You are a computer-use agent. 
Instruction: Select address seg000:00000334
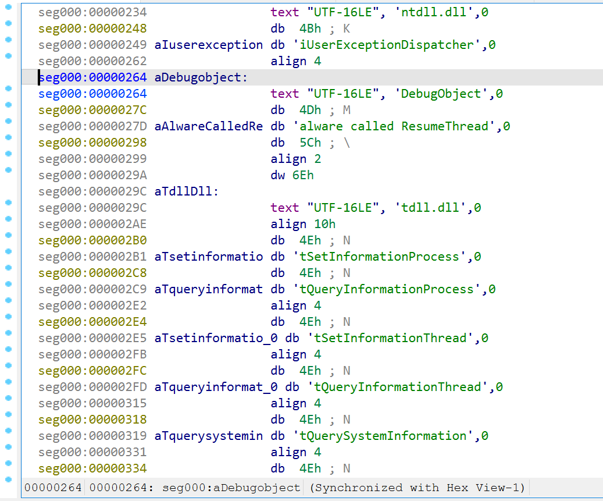coord(92,468)
